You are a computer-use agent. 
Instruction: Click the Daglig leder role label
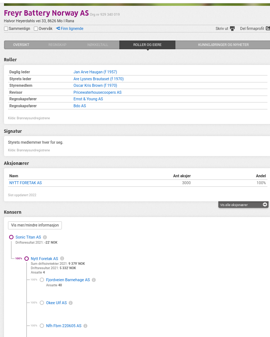20,72
